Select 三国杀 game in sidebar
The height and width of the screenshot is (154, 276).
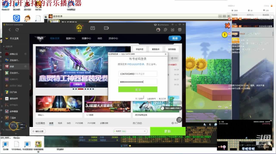click(13, 118)
